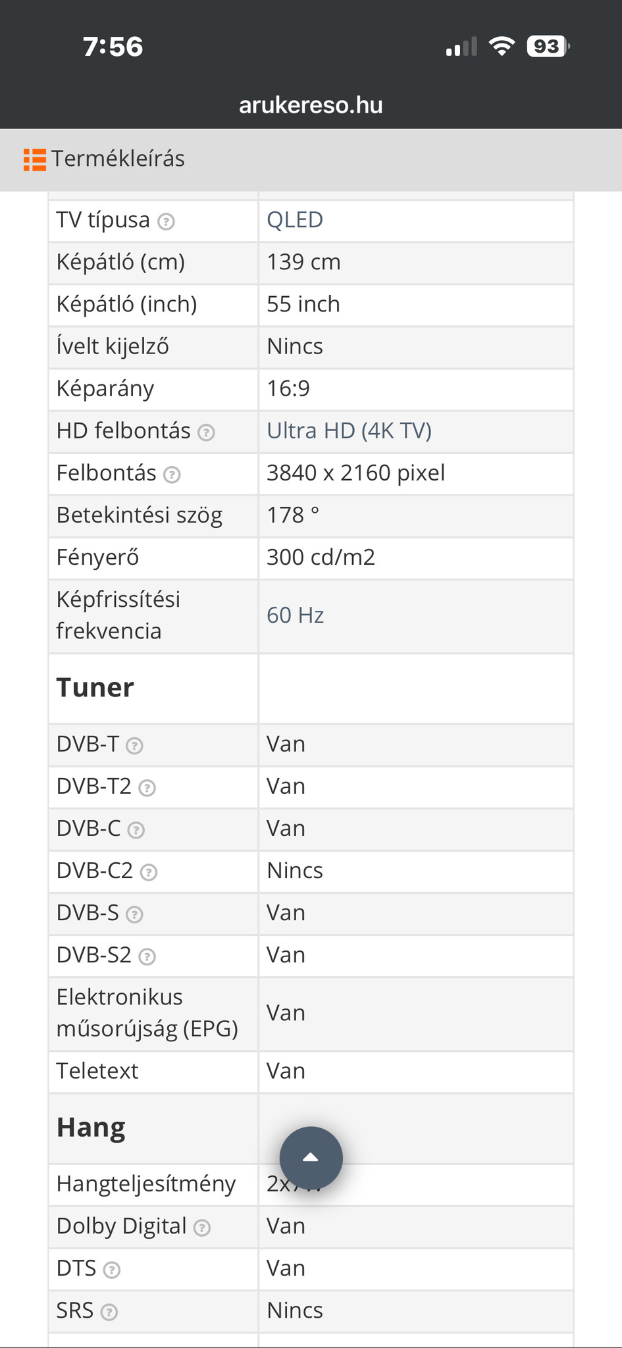This screenshot has width=622, height=1348.
Task: Tap help icon next to SRS
Action: (x=109, y=1312)
